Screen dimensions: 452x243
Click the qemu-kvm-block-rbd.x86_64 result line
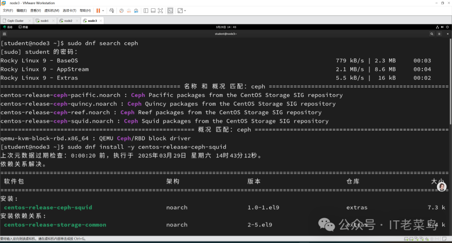coord(95,138)
